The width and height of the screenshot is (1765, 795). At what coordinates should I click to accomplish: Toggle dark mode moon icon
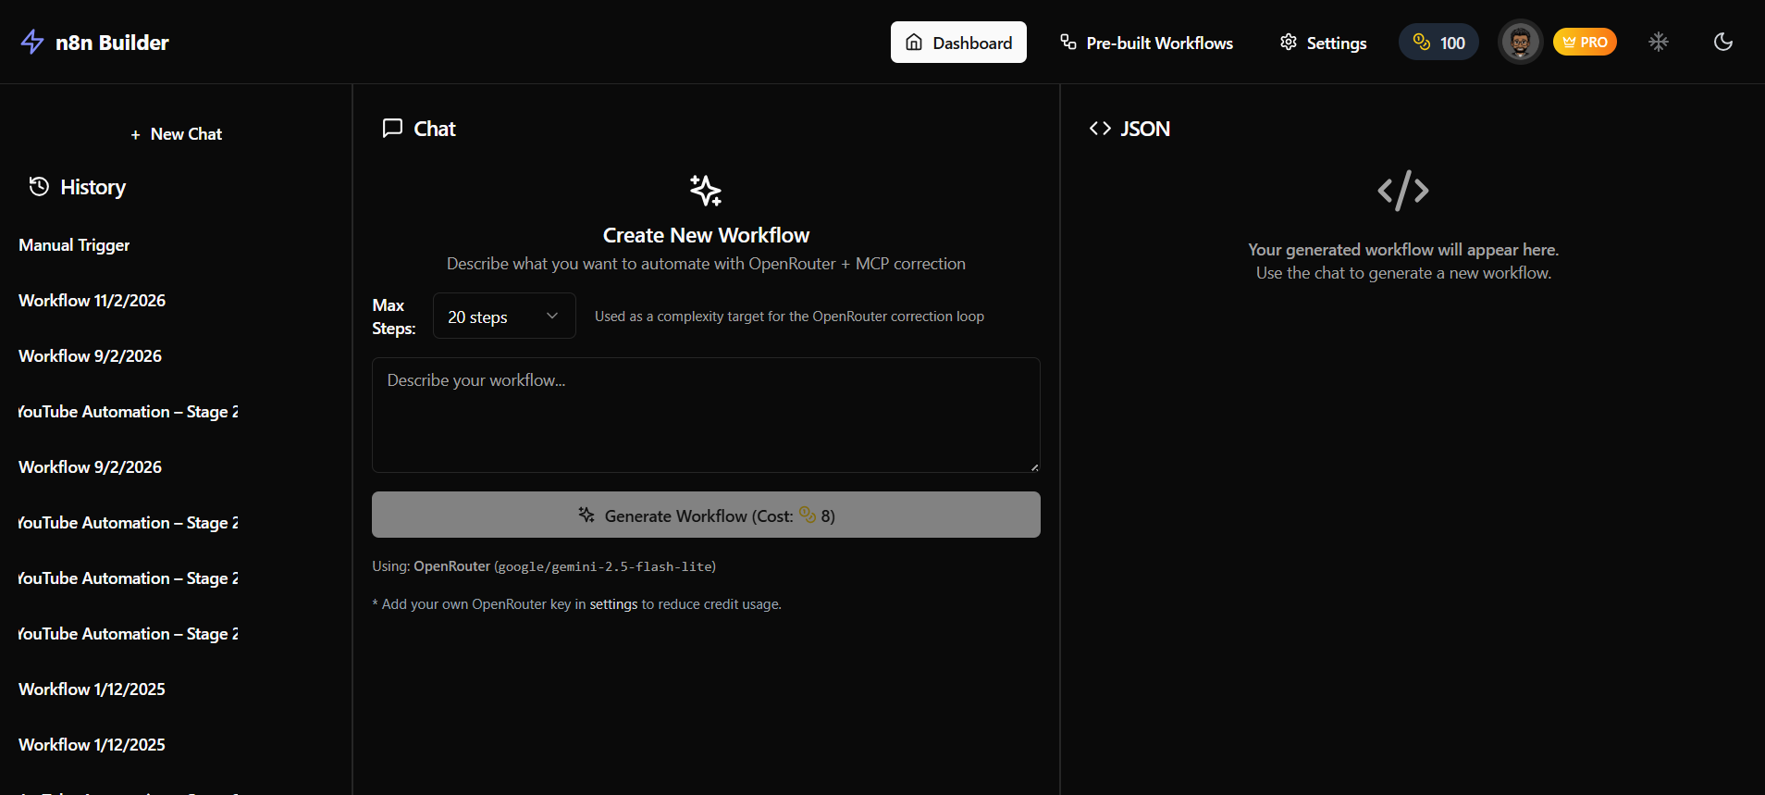pyautogui.click(x=1723, y=42)
